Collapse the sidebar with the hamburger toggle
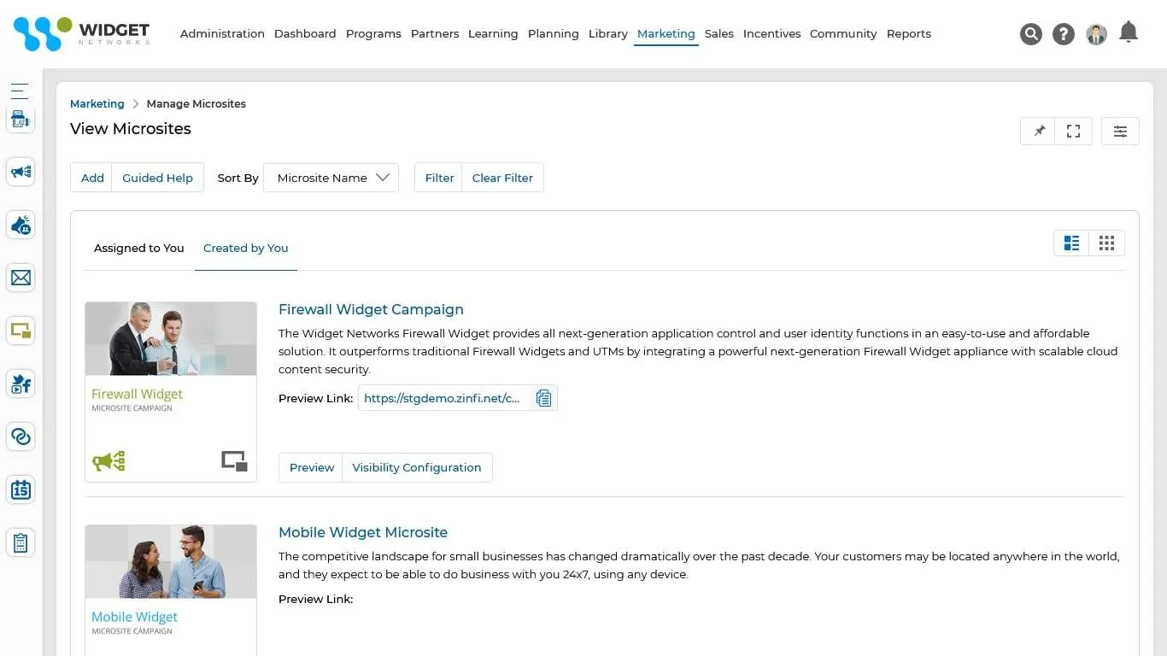The width and height of the screenshot is (1167, 656). (21, 91)
